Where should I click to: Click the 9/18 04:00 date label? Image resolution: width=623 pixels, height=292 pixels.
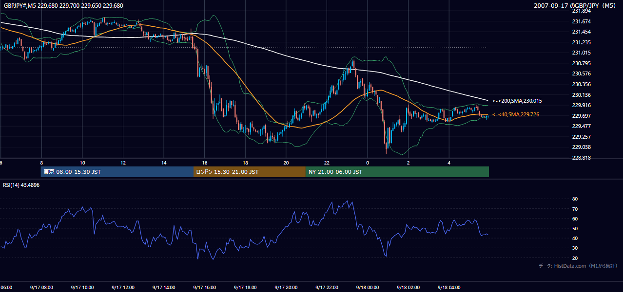(449, 287)
